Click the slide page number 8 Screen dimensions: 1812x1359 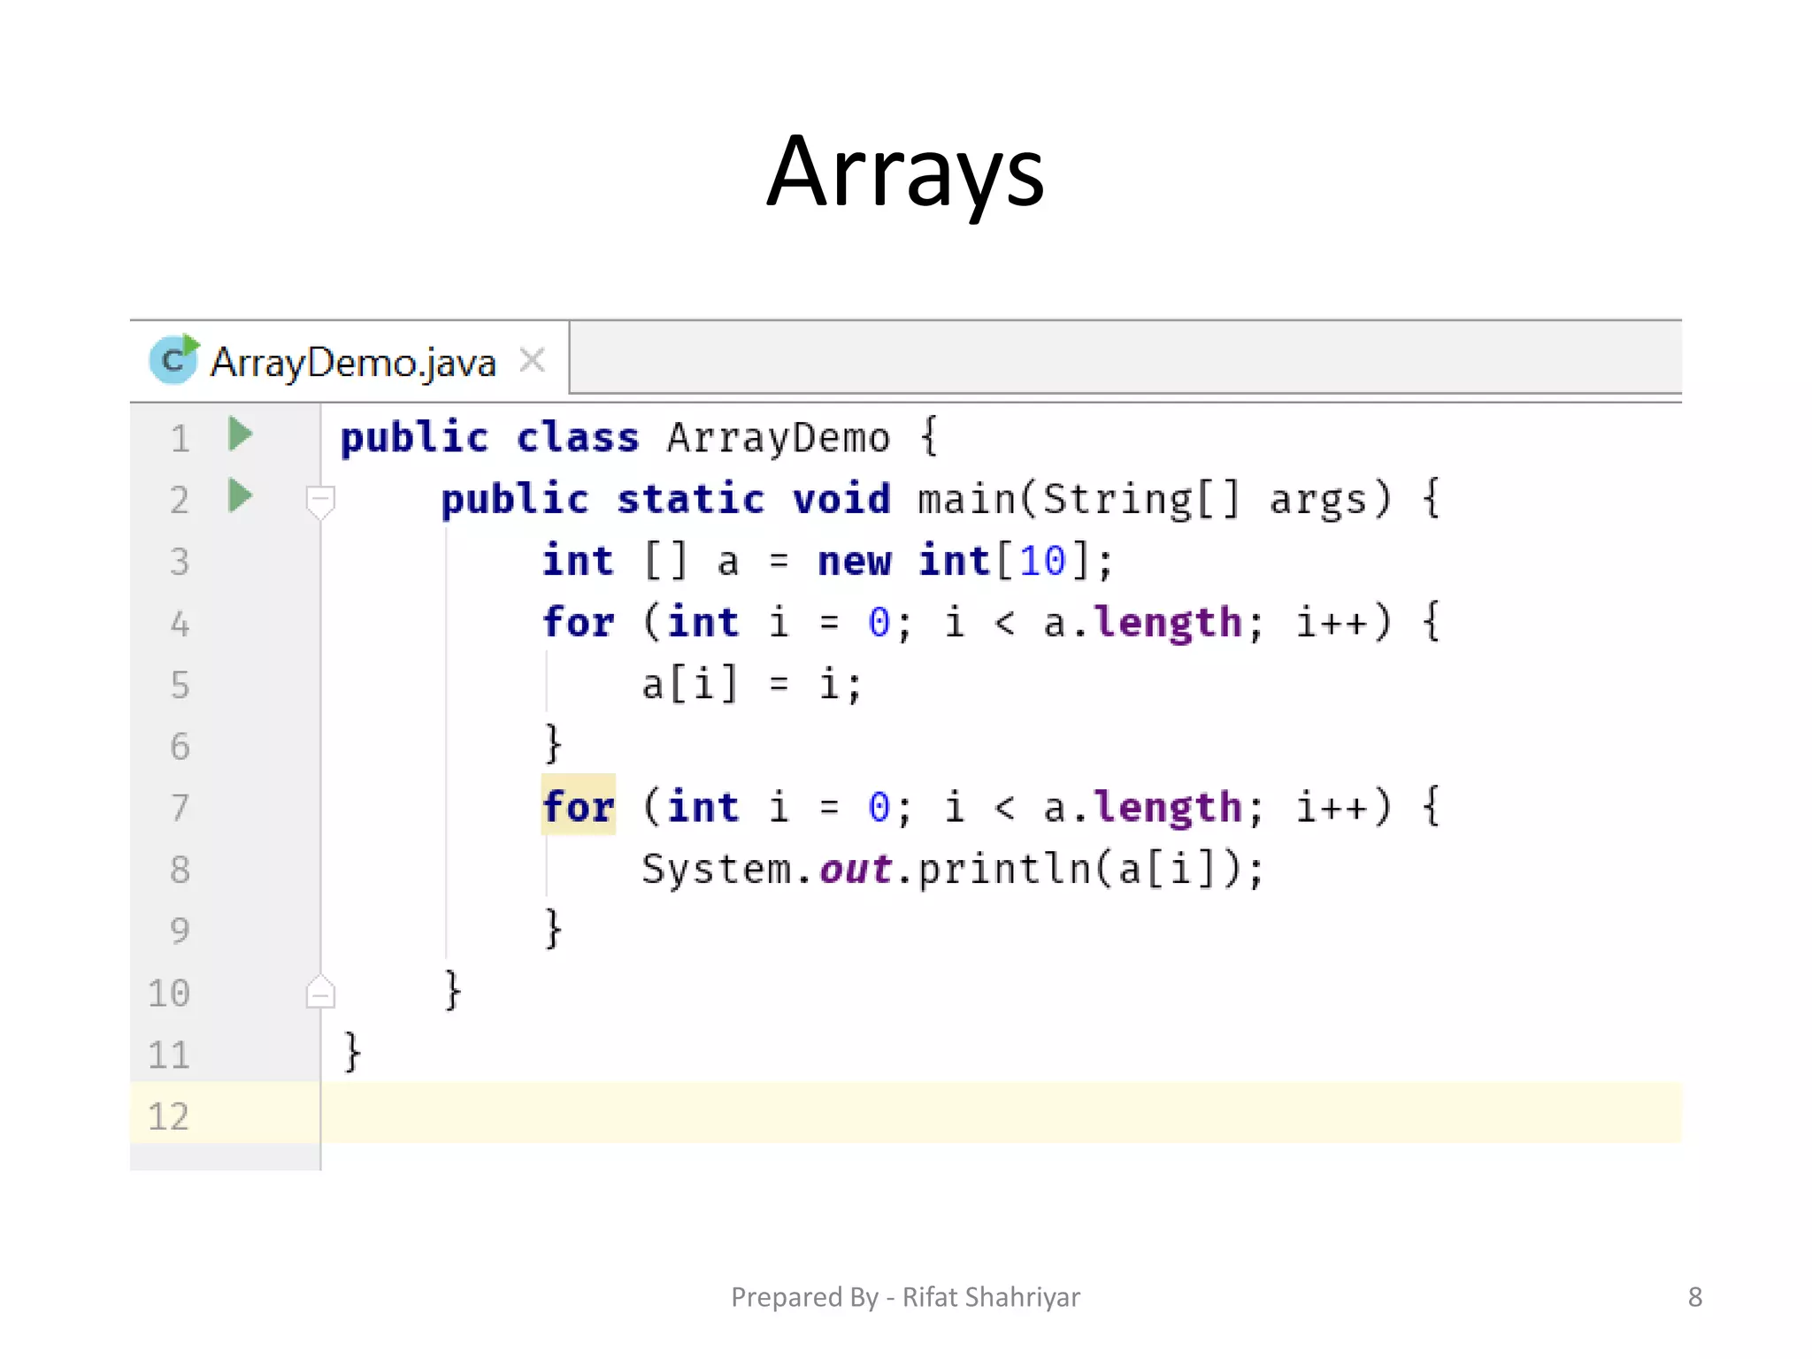click(x=1695, y=1297)
